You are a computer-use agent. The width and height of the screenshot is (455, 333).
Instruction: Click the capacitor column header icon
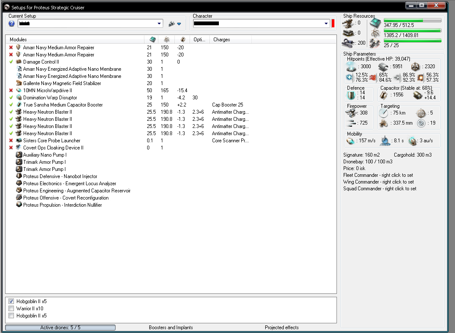(x=183, y=40)
